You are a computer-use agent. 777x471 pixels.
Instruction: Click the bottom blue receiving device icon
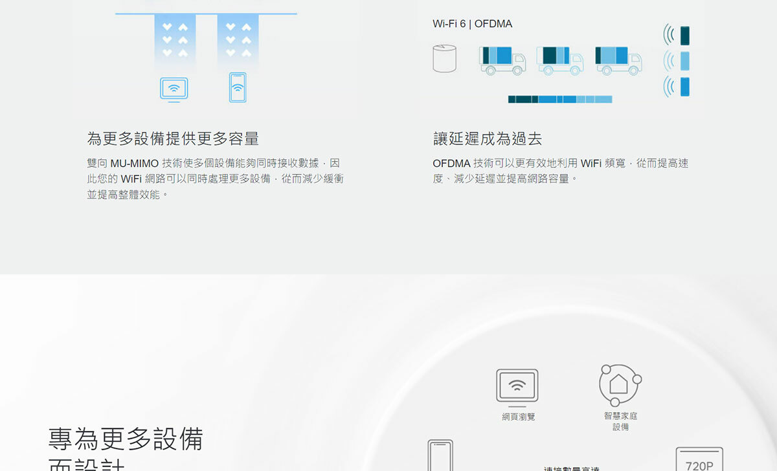click(684, 86)
